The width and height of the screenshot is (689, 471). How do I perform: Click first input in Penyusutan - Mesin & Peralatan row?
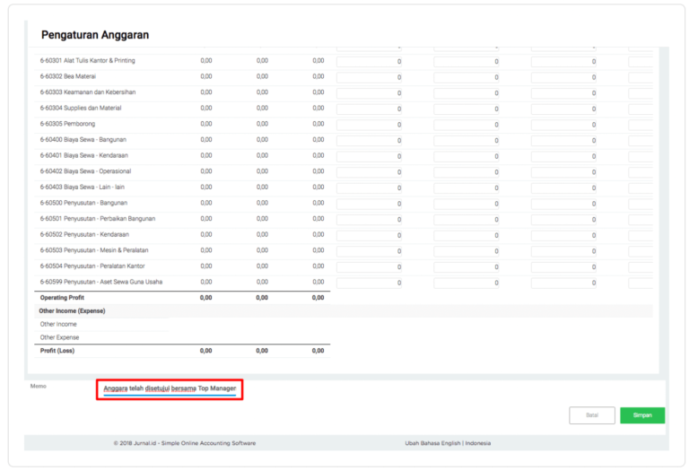[370, 251]
